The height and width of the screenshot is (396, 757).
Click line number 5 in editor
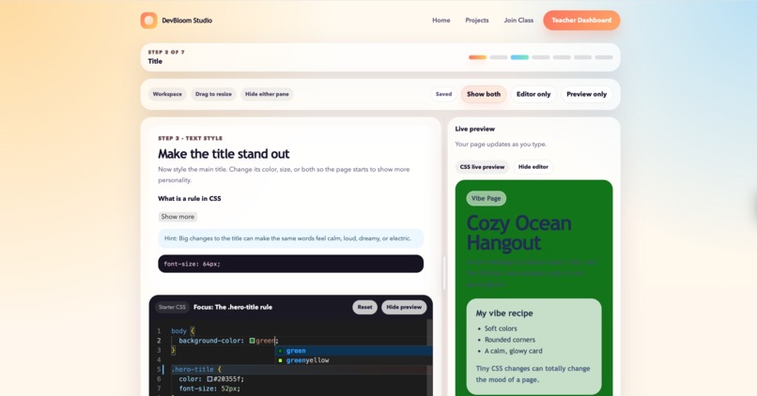159,370
